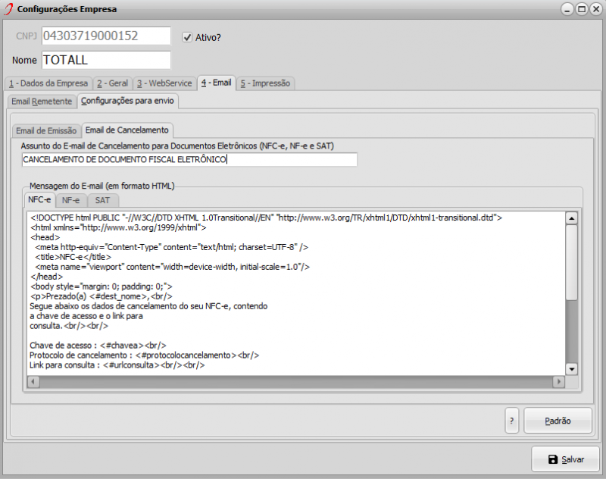Switch to the 2 - Geral tab

click(112, 83)
